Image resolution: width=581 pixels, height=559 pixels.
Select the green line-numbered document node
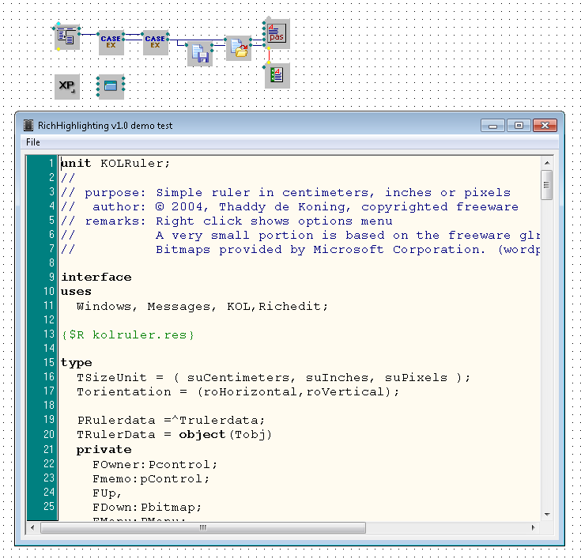(x=276, y=75)
